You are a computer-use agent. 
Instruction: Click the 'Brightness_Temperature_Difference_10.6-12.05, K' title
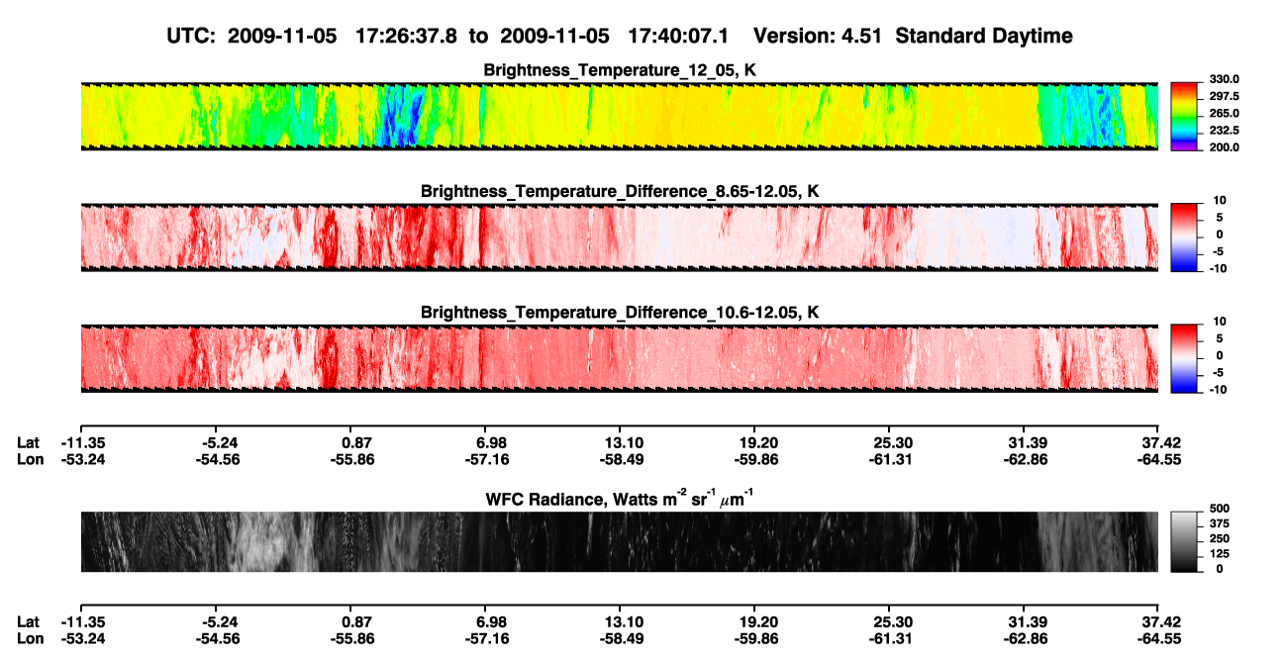[620, 313]
